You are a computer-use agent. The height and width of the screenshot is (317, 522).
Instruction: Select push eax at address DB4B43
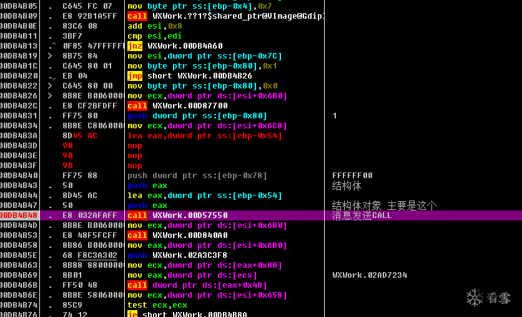[x=147, y=186]
